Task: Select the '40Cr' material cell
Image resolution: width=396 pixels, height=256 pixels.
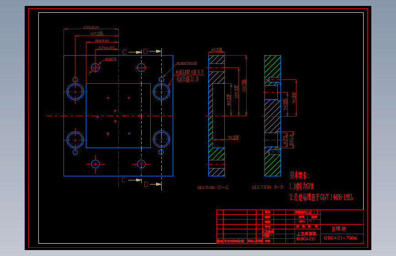Action: (302, 222)
